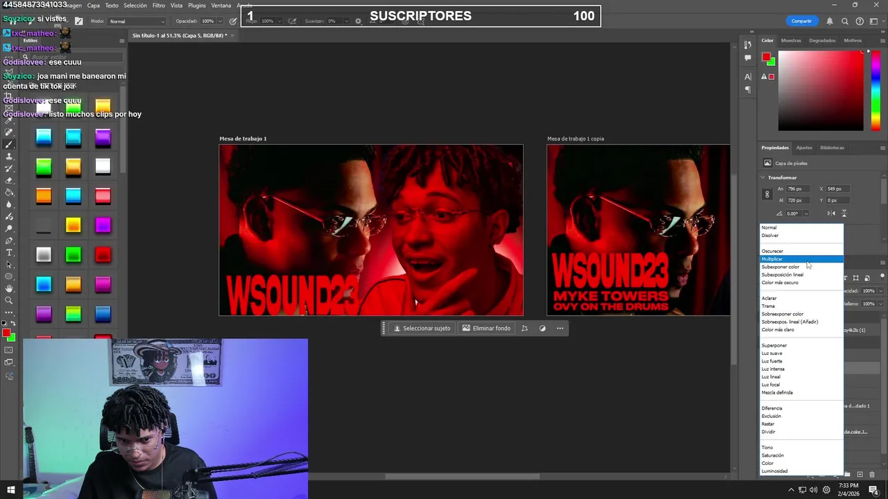The height and width of the screenshot is (499, 888).
Task: Choose Diferencia blend mode
Action: tap(801, 408)
